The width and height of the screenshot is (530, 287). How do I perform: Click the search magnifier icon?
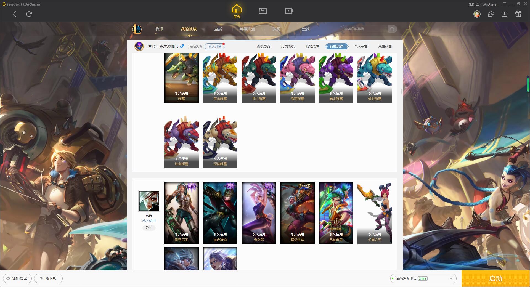tap(392, 29)
